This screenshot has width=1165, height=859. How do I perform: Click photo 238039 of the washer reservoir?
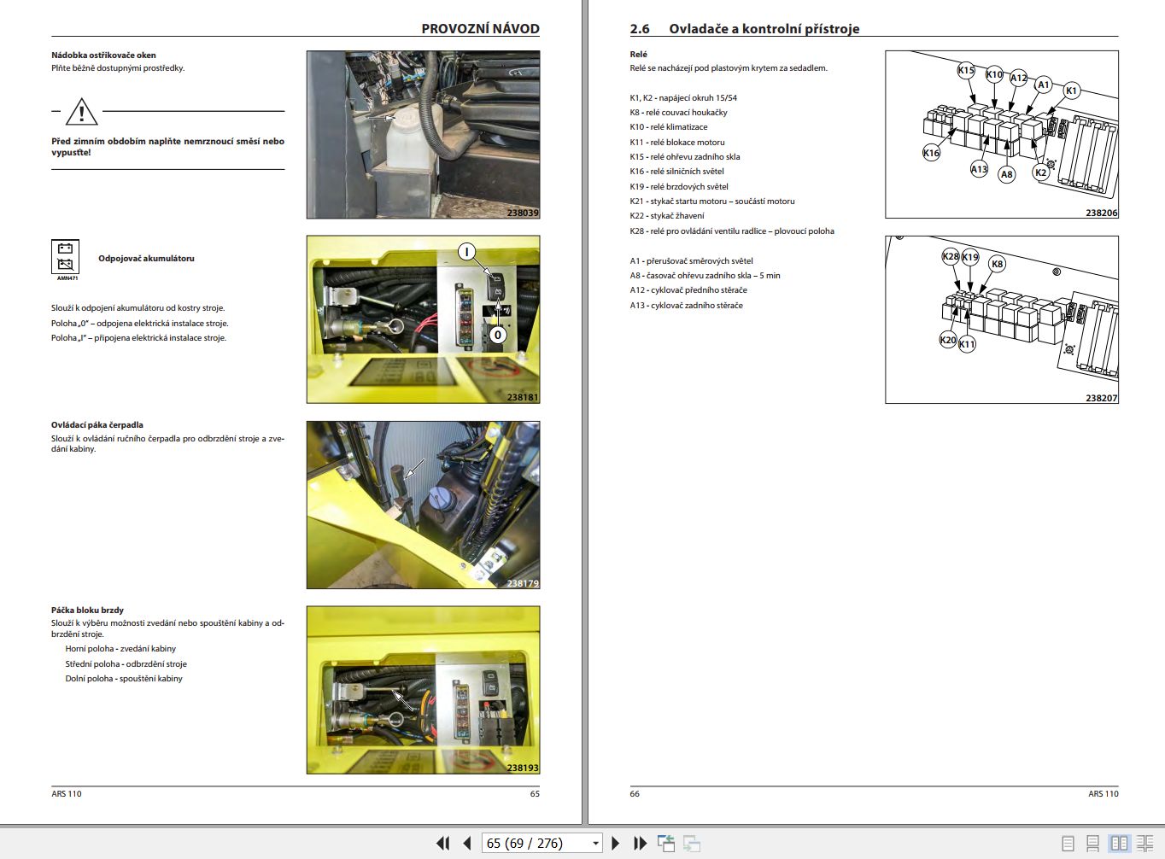423,134
